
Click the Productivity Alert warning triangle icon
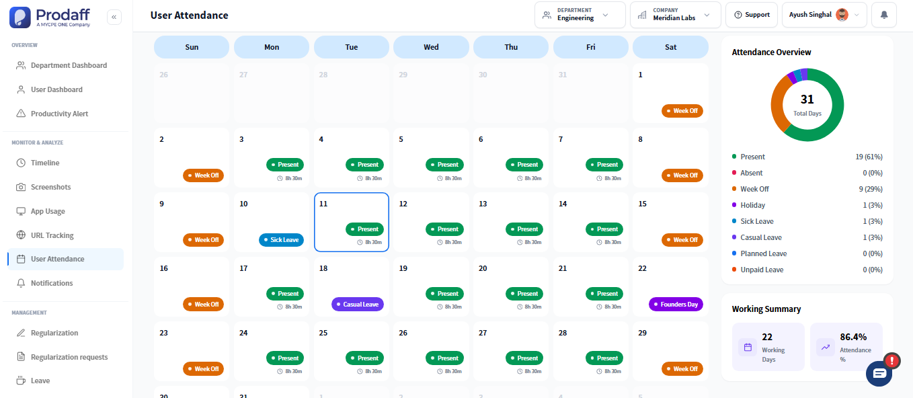pos(21,114)
